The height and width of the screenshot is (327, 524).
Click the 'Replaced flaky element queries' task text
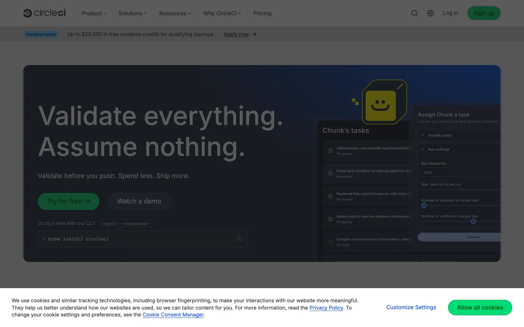tap(373, 194)
